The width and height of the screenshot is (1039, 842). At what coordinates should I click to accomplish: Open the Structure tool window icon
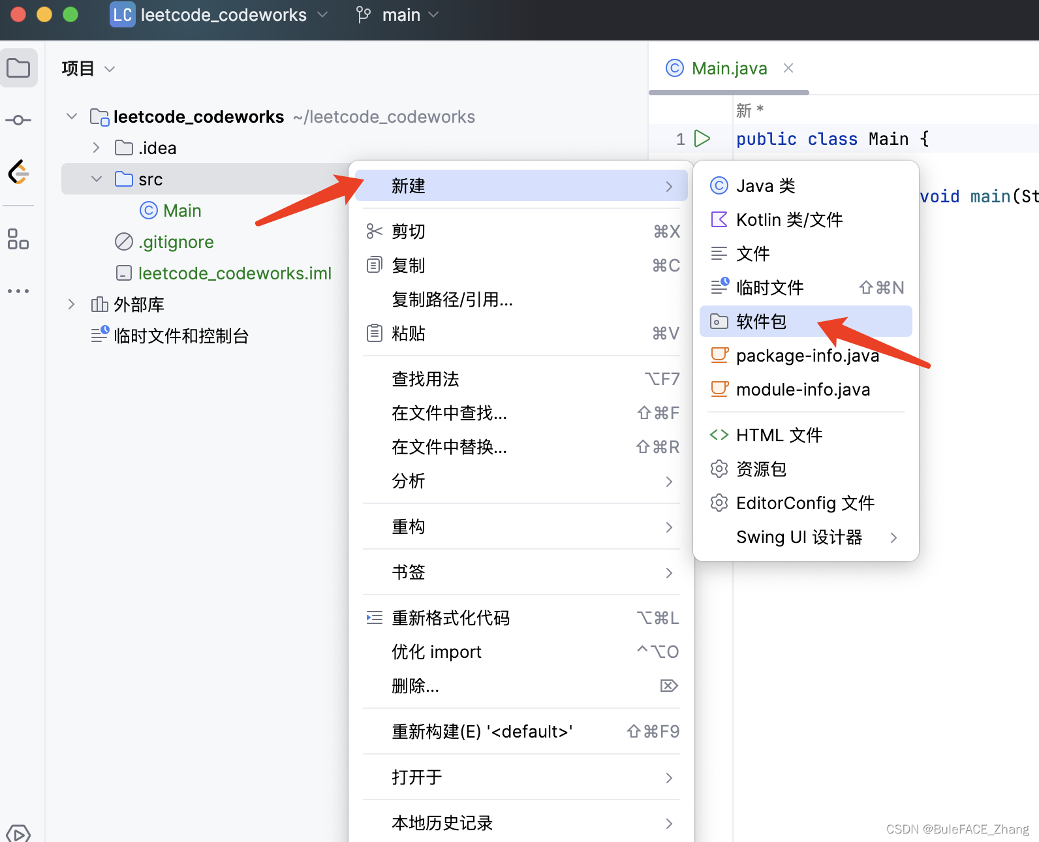coord(18,239)
